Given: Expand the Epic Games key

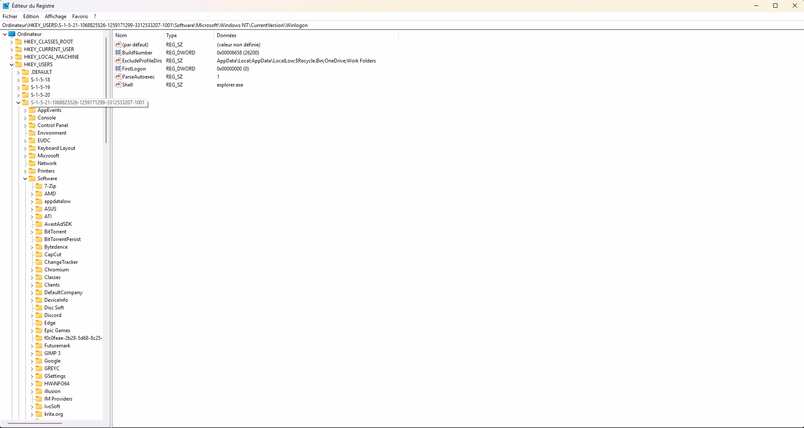Looking at the screenshot, I should point(32,330).
